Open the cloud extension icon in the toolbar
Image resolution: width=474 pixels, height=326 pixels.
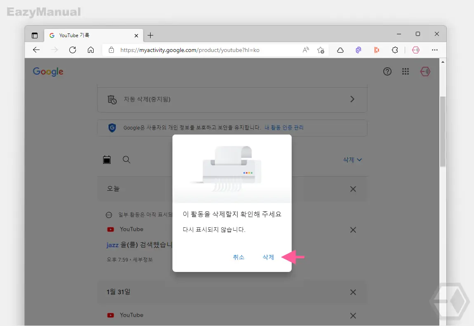340,50
